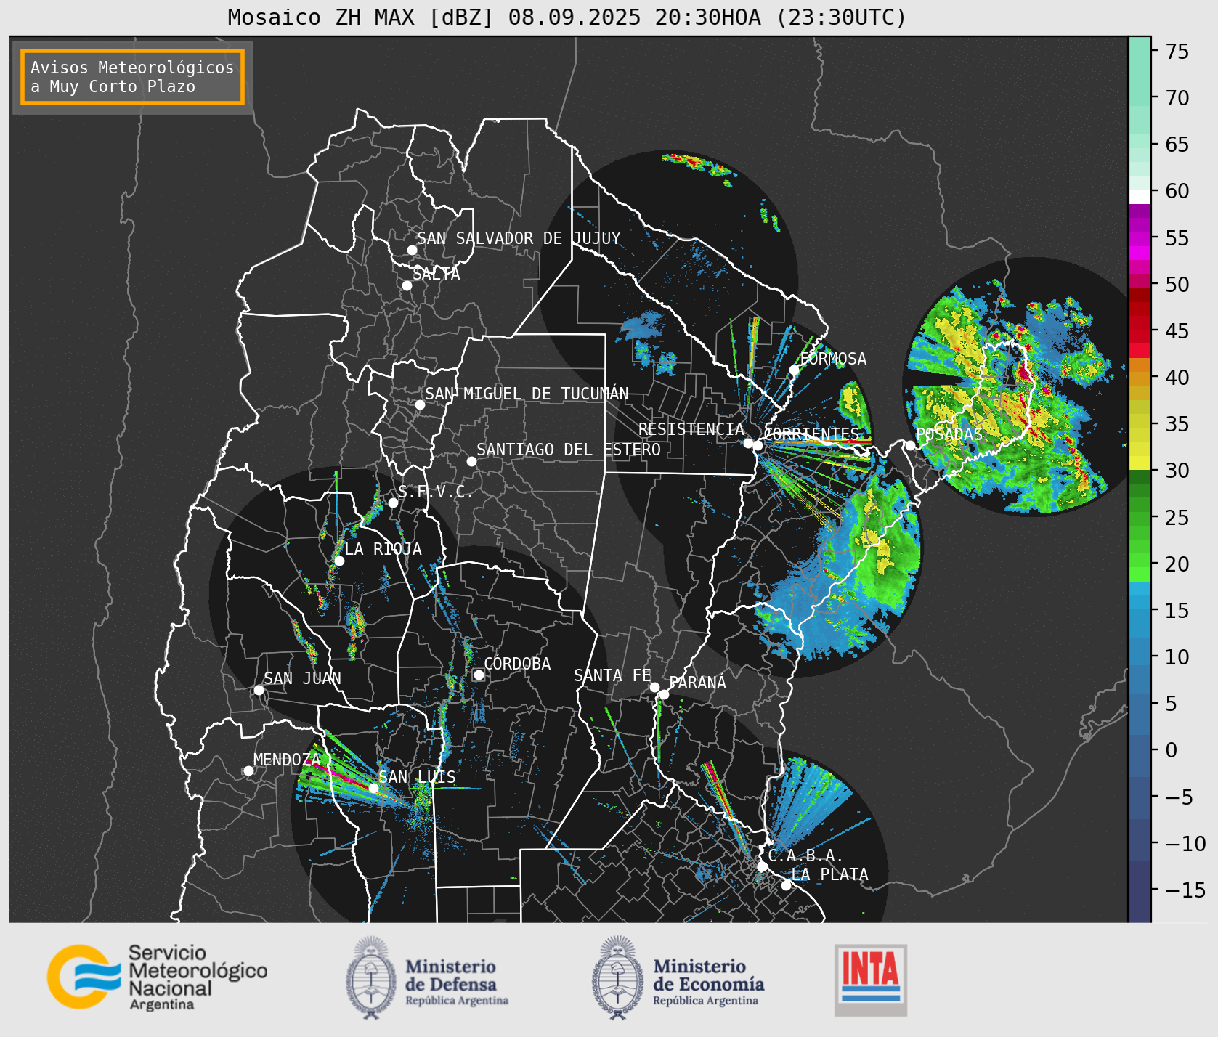Select the C.A.B.A. city dot
1218x1037 pixels.
[762, 866]
